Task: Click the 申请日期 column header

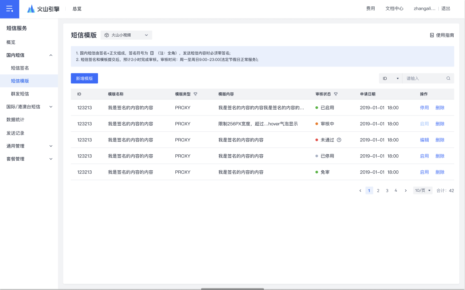Action: pyautogui.click(x=368, y=94)
